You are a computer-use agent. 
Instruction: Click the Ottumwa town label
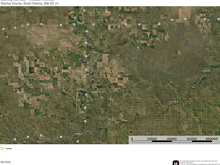pyautogui.click(x=29, y=75)
